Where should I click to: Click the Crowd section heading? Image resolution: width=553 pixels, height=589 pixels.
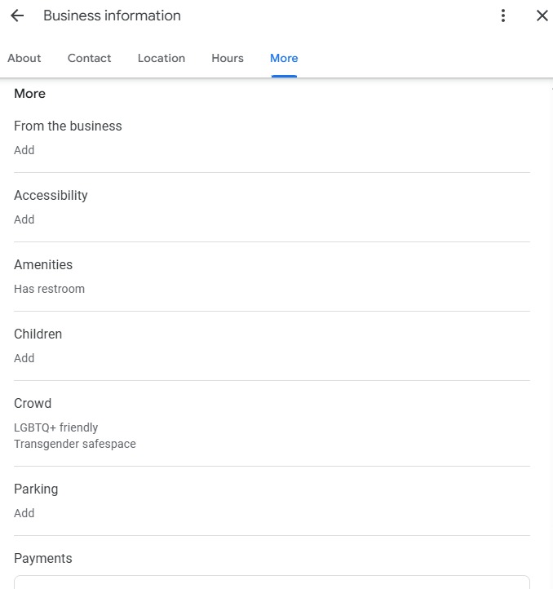coord(33,404)
